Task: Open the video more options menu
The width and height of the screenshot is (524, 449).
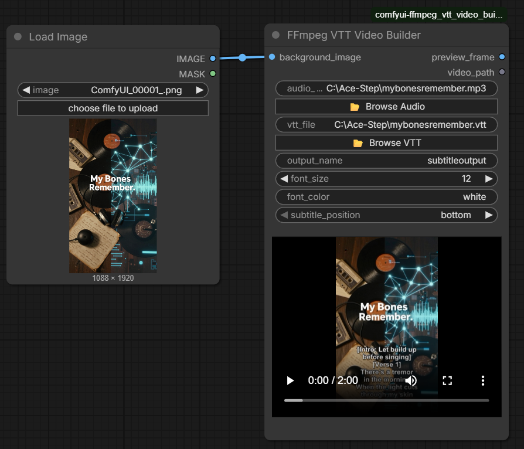Action: (x=482, y=380)
